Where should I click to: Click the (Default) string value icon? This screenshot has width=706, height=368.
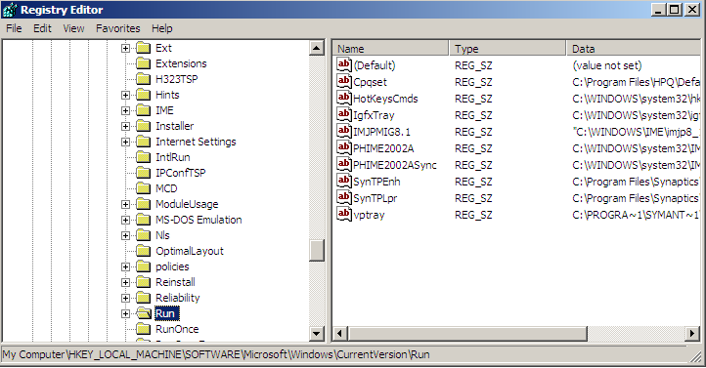344,64
